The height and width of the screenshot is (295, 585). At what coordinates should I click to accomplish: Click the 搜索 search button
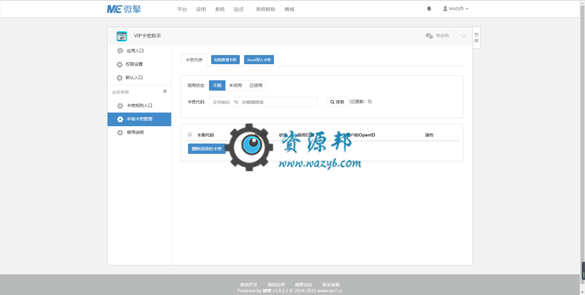pos(337,102)
